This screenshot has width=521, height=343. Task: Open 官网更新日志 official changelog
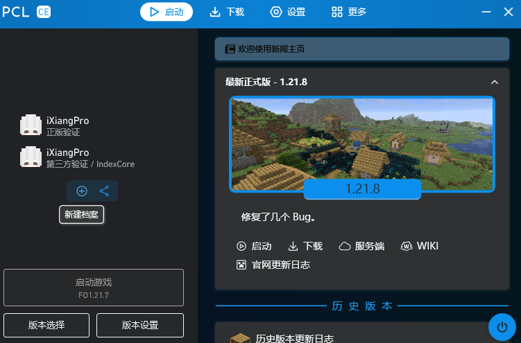pyautogui.click(x=273, y=265)
